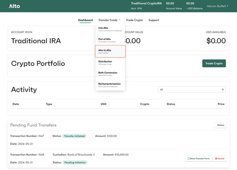Select Alto to Alto transfer option
Image resolution: width=237 pixels, height=170 pixels.
click(x=110, y=51)
